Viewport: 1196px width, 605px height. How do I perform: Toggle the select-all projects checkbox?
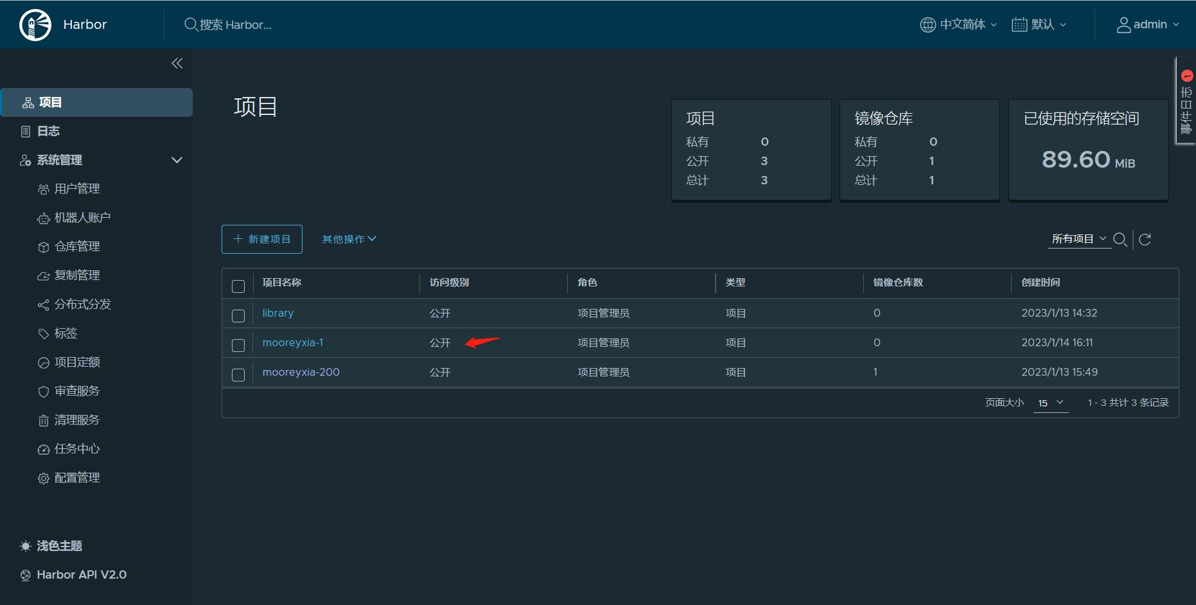click(x=238, y=286)
